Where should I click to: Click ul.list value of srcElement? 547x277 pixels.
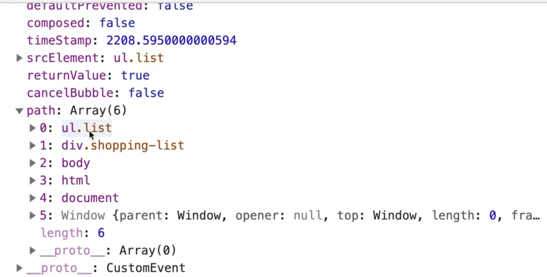coord(139,58)
